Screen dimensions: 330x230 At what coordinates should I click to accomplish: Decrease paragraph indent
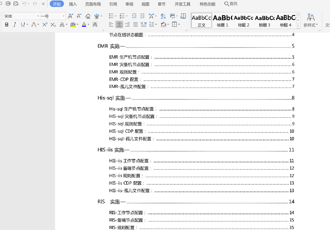(134, 16)
